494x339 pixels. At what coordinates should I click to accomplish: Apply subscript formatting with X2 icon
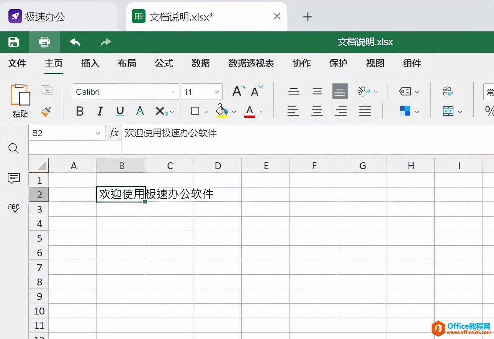click(x=161, y=111)
